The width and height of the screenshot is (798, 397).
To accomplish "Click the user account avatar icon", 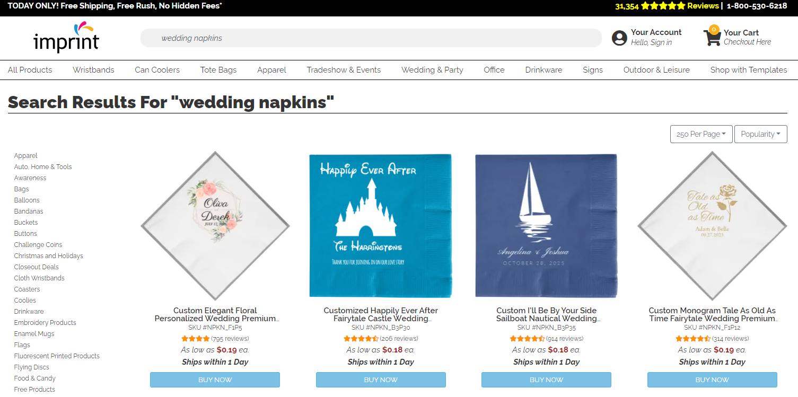I will tap(619, 38).
